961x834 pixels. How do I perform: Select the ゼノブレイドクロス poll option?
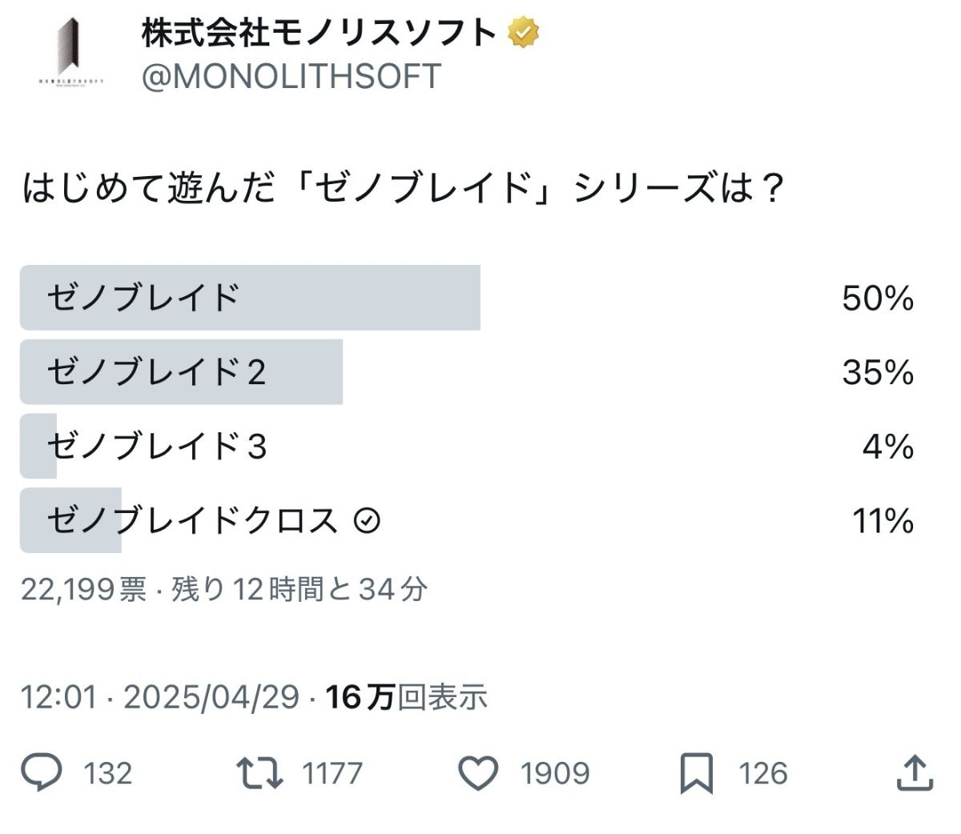coord(192,521)
